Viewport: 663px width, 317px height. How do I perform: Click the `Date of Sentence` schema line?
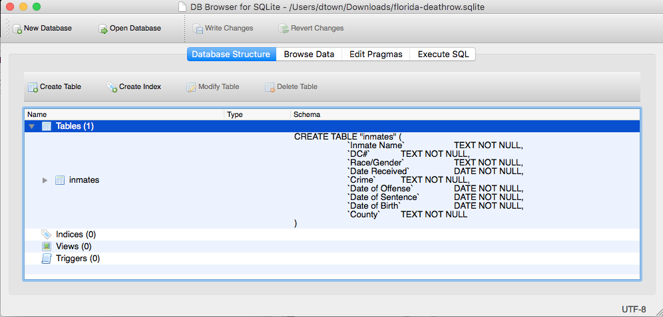click(435, 197)
